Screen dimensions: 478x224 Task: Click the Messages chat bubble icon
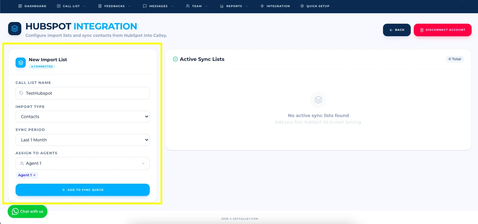pyautogui.click(x=145, y=6)
